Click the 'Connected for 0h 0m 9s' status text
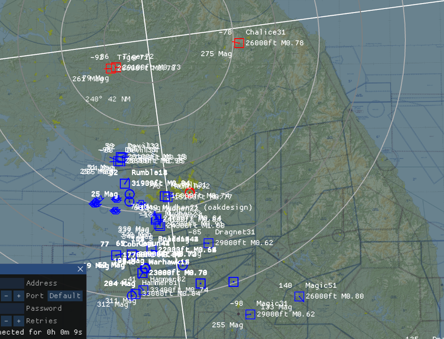 (x=41, y=332)
